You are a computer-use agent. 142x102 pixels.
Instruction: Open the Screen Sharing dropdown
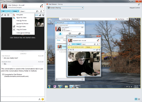click(65, 8)
